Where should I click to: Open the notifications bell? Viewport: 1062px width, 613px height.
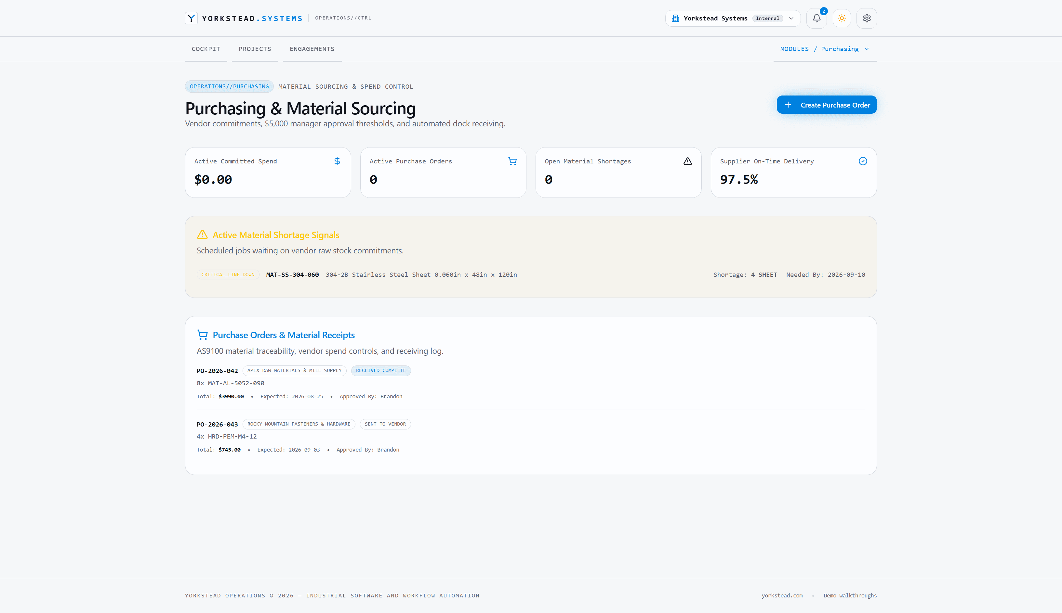[816, 18]
